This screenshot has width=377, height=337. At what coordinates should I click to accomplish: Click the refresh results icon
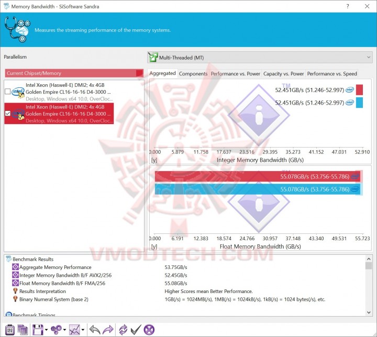[x=123, y=330]
